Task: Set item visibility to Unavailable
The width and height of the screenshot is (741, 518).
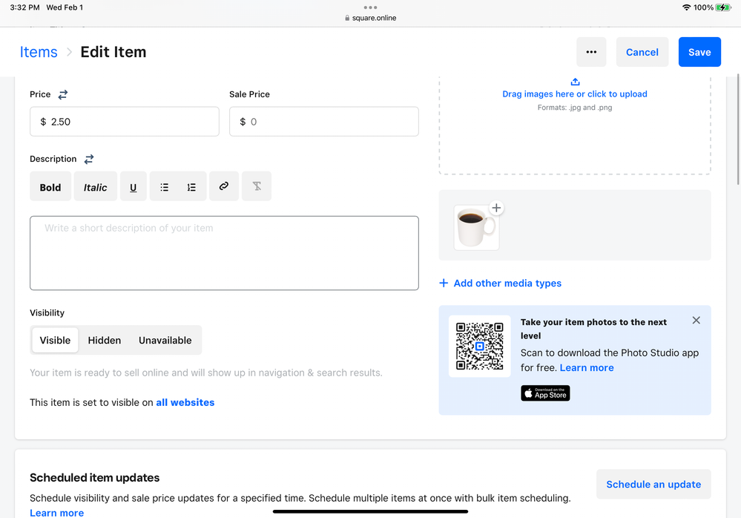Action: tap(165, 340)
